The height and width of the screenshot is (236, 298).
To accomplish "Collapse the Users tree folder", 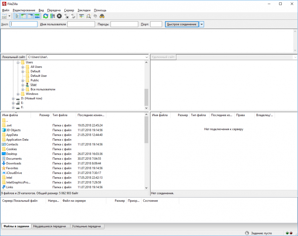I will [18, 63].
